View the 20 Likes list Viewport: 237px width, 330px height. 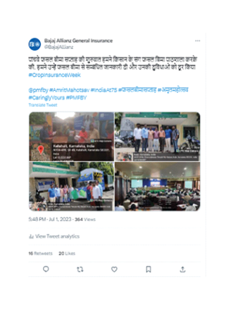[67, 253]
